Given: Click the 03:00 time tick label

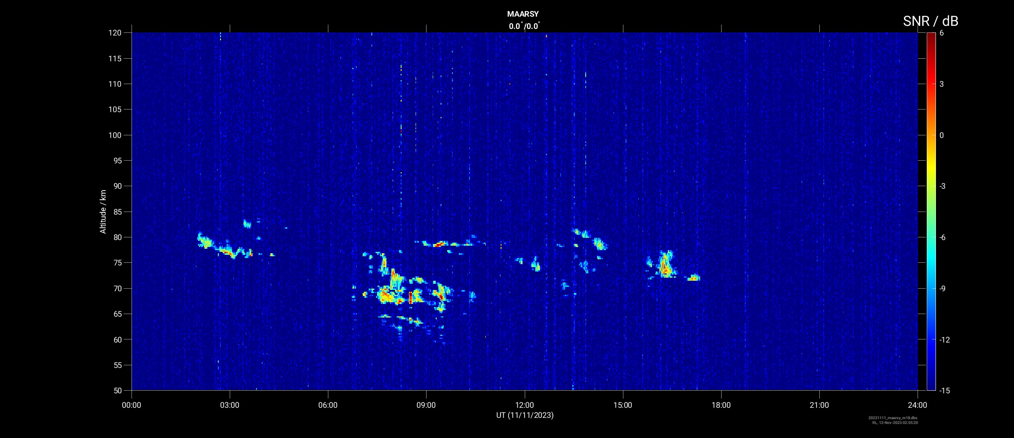Looking at the screenshot, I should tap(230, 405).
